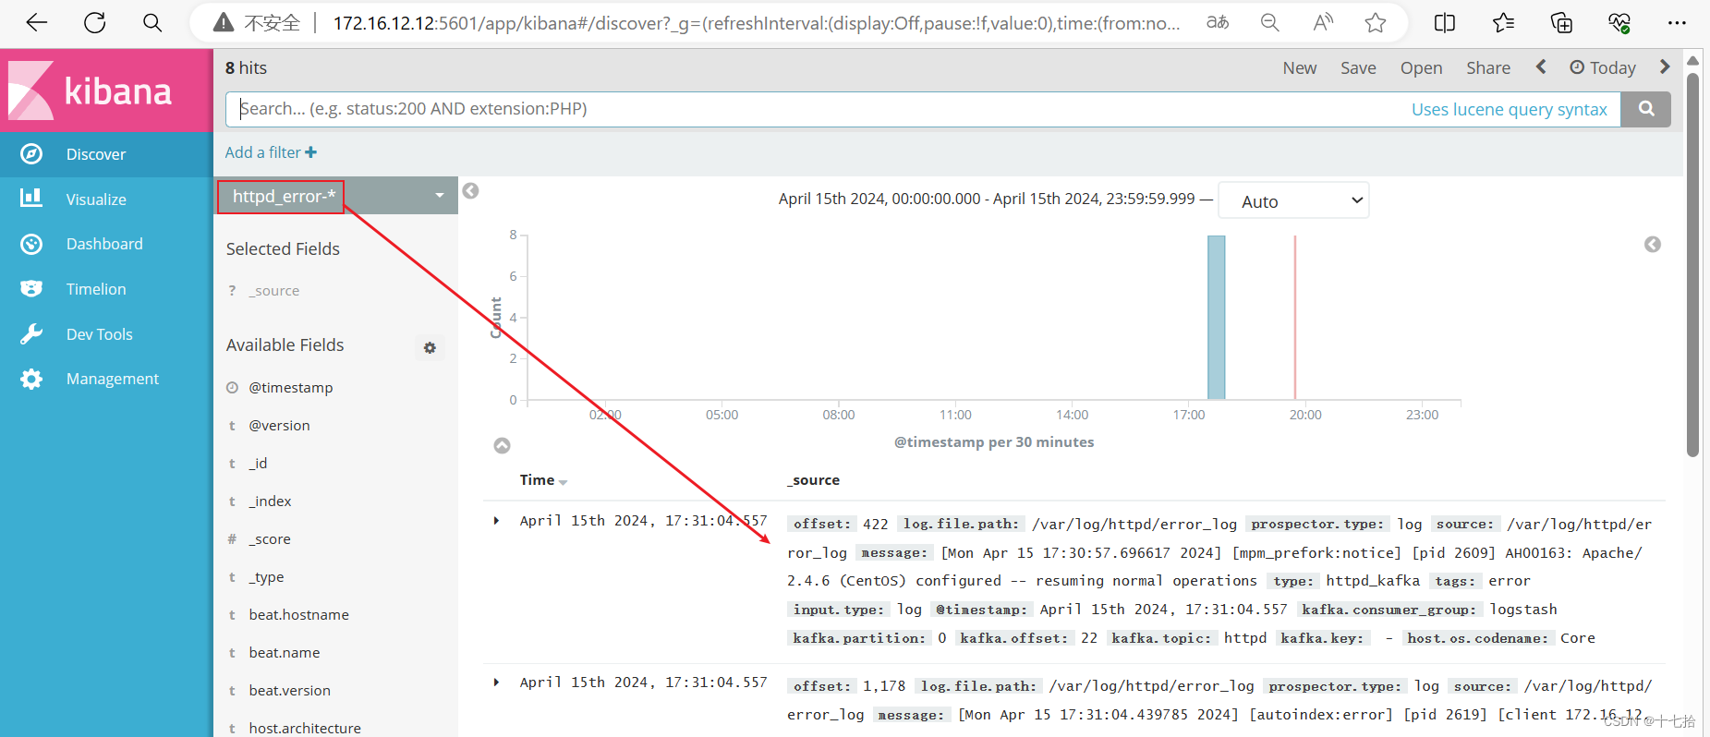The width and height of the screenshot is (1710, 737).
Task: Click Save search button
Action: click(x=1358, y=67)
